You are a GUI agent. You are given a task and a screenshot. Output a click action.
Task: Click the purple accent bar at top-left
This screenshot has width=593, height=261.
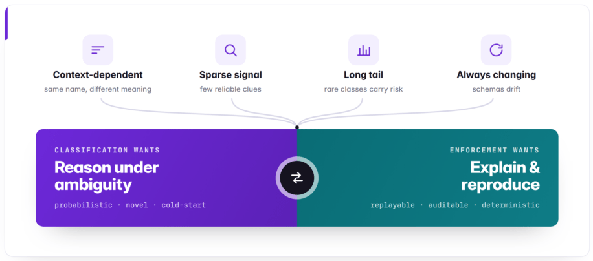tap(6, 23)
